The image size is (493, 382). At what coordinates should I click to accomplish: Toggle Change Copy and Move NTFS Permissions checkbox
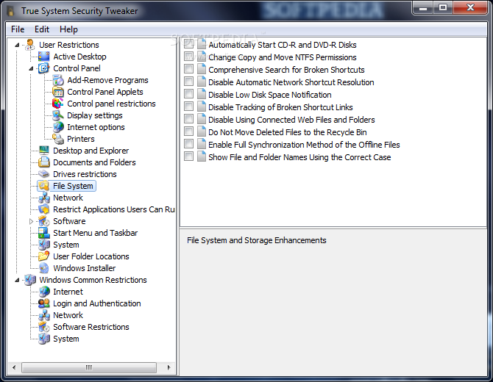pyautogui.click(x=188, y=57)
